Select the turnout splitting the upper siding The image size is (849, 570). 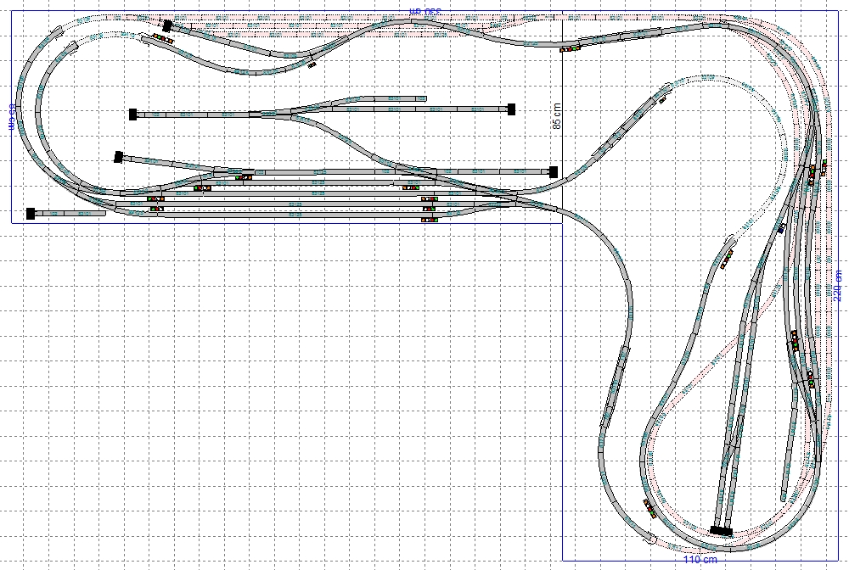[x=293, y=110]
